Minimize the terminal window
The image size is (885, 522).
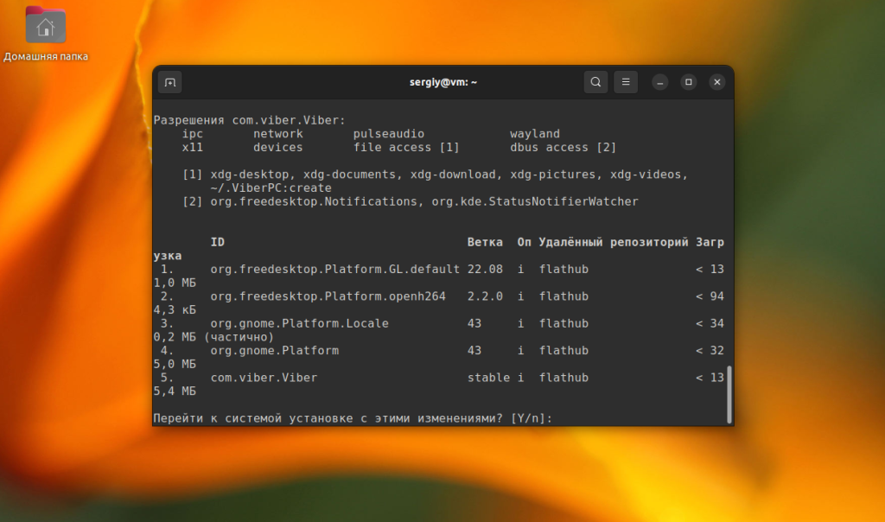coord(659,82)
